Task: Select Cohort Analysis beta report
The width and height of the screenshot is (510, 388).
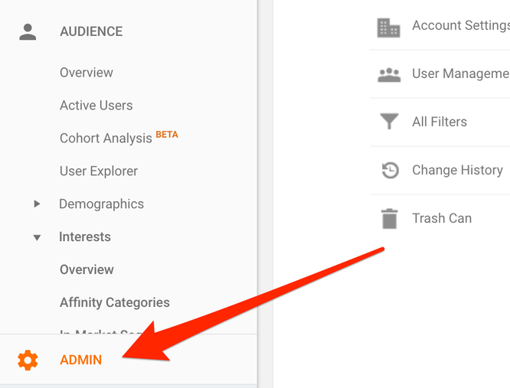Action: tap(106, 139)
